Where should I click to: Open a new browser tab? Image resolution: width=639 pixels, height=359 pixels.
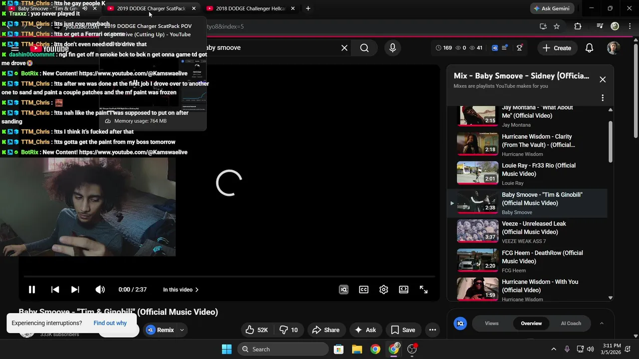pos(308,8)
